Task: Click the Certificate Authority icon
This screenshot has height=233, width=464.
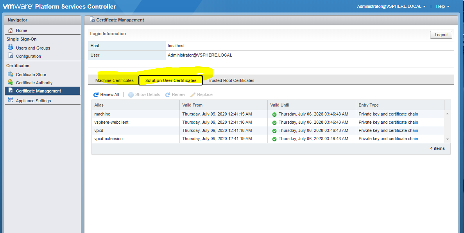Action: [x=11, y=82]
